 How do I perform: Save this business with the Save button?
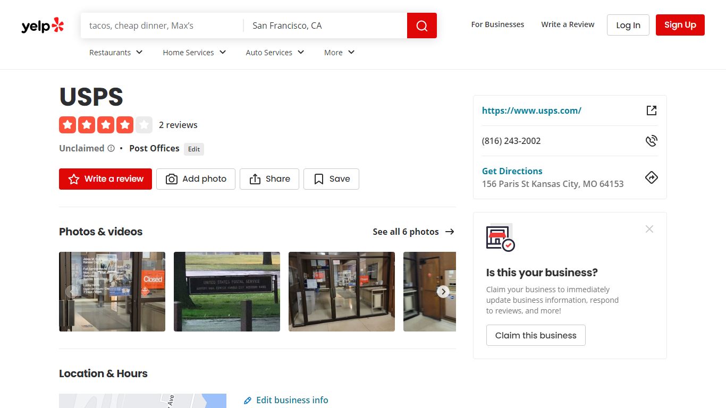coord(331,179)
